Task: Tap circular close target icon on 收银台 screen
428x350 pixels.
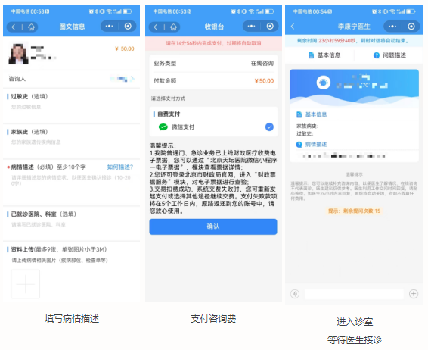Action: click(x=270, y=26)
